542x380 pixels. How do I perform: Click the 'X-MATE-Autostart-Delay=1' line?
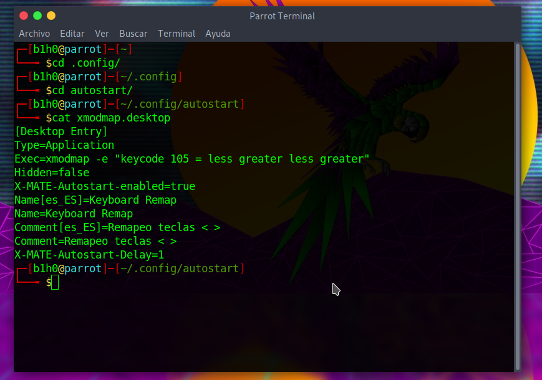(x=89, y=255)
